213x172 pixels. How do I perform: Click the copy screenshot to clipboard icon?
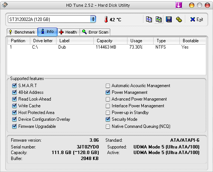point(159,19)
